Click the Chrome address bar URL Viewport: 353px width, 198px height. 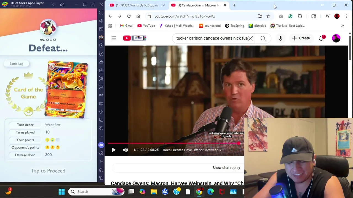click(x=184, y=16)
